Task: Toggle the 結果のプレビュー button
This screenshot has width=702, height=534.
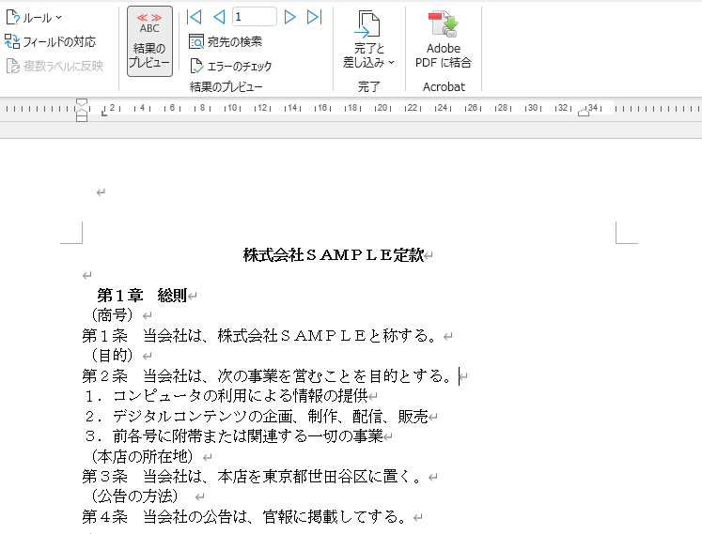Action: tap(149, 41)
